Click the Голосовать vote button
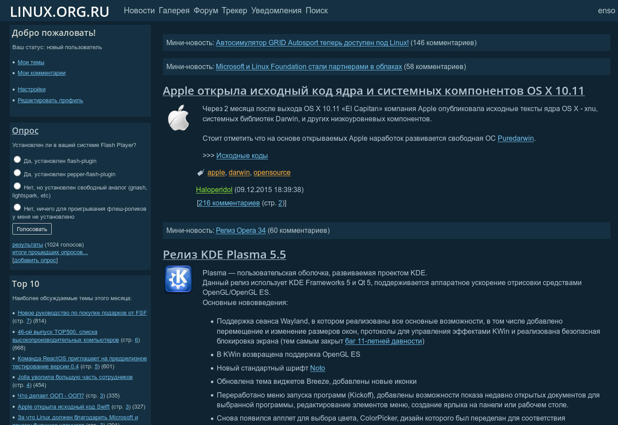 tap(32, 229)
